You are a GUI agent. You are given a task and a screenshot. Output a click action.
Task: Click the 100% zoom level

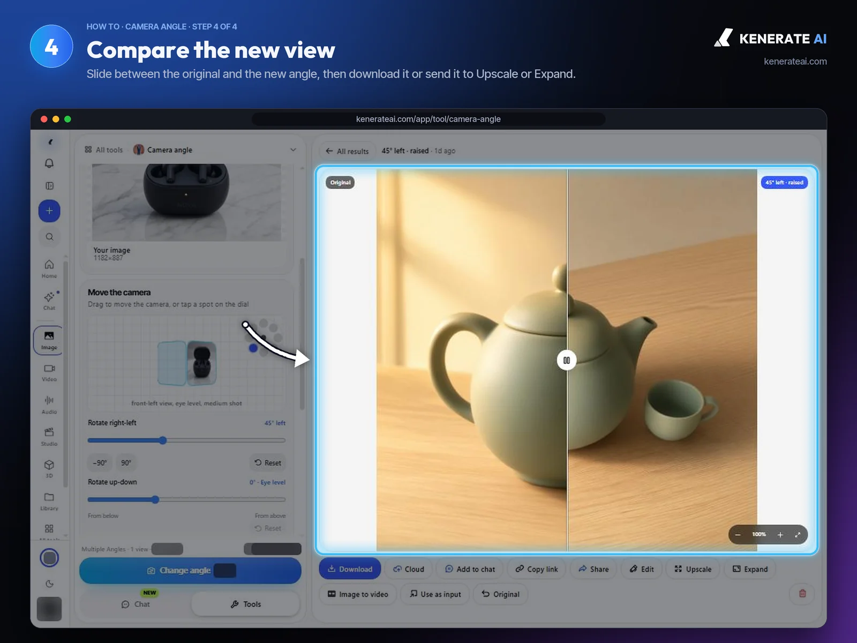click(x=759, y=535)
